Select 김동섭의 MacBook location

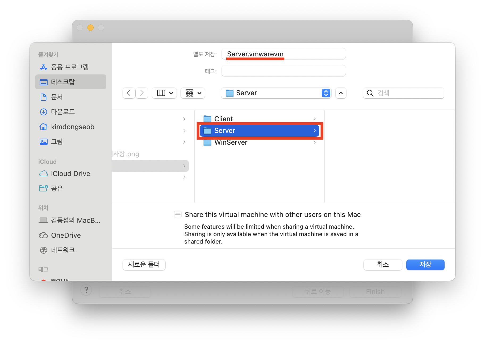point(70,220)
